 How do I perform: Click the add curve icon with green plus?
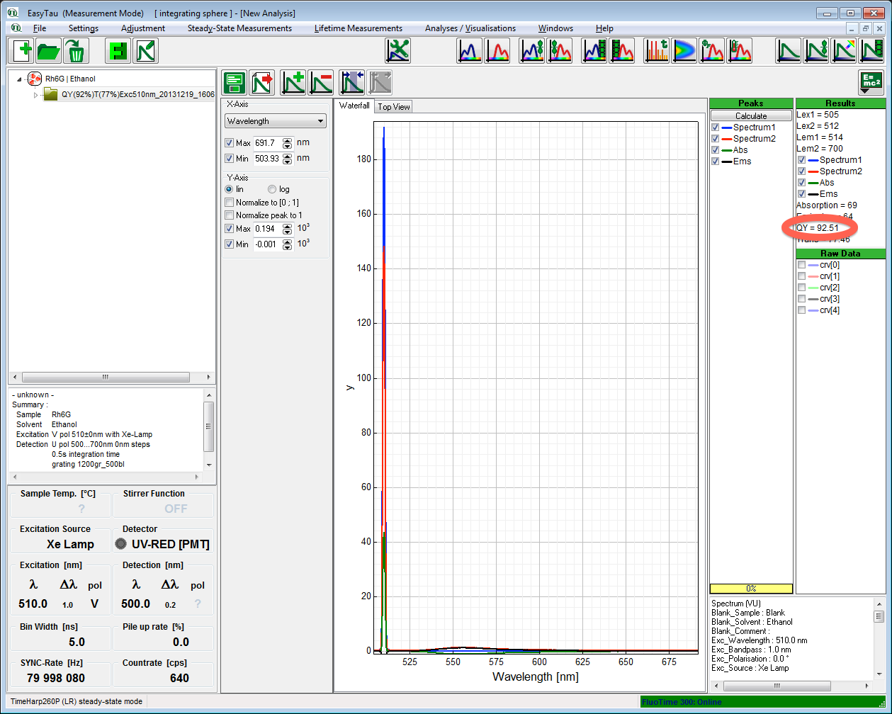(293, 83)
